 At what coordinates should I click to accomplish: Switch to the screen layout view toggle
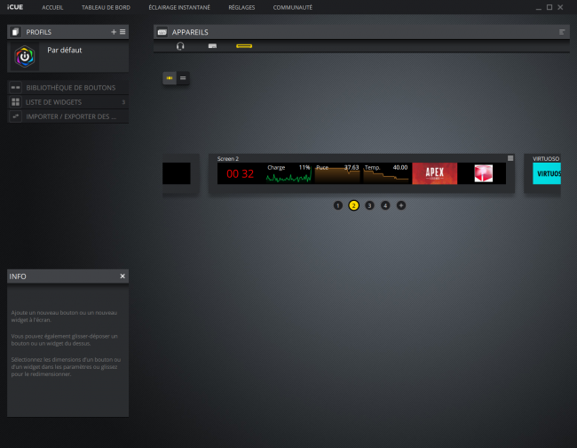click(169, 78)
